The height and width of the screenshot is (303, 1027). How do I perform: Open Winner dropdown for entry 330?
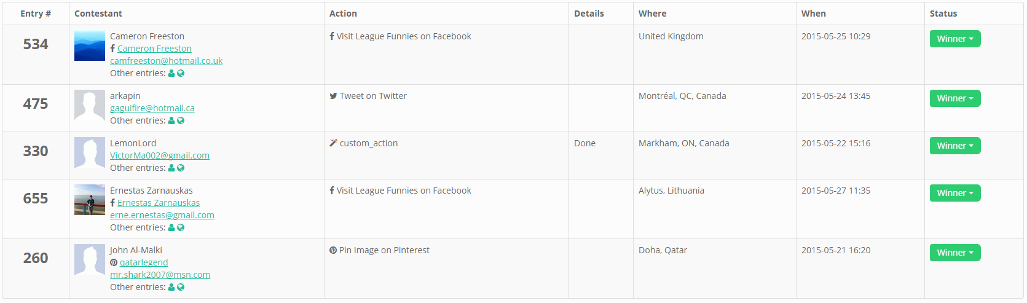tap(954, 146)
